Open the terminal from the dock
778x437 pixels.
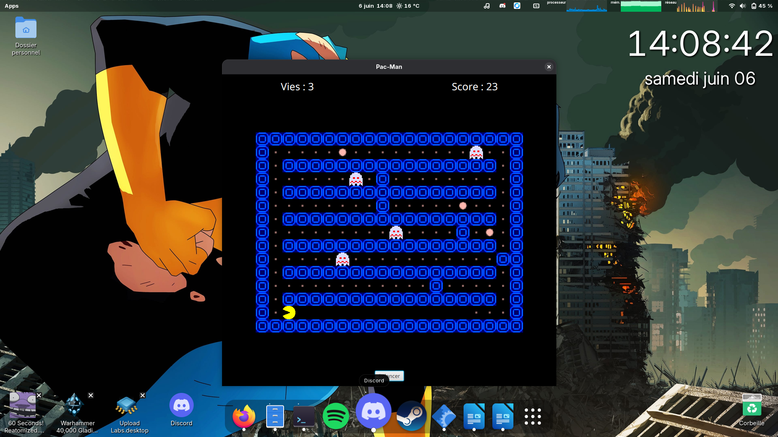click(304, 416)
